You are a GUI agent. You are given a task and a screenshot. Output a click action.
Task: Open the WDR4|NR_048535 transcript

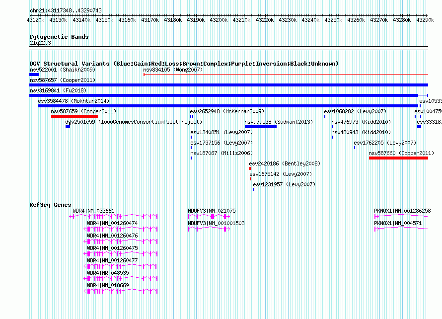(x=108, y=273)
